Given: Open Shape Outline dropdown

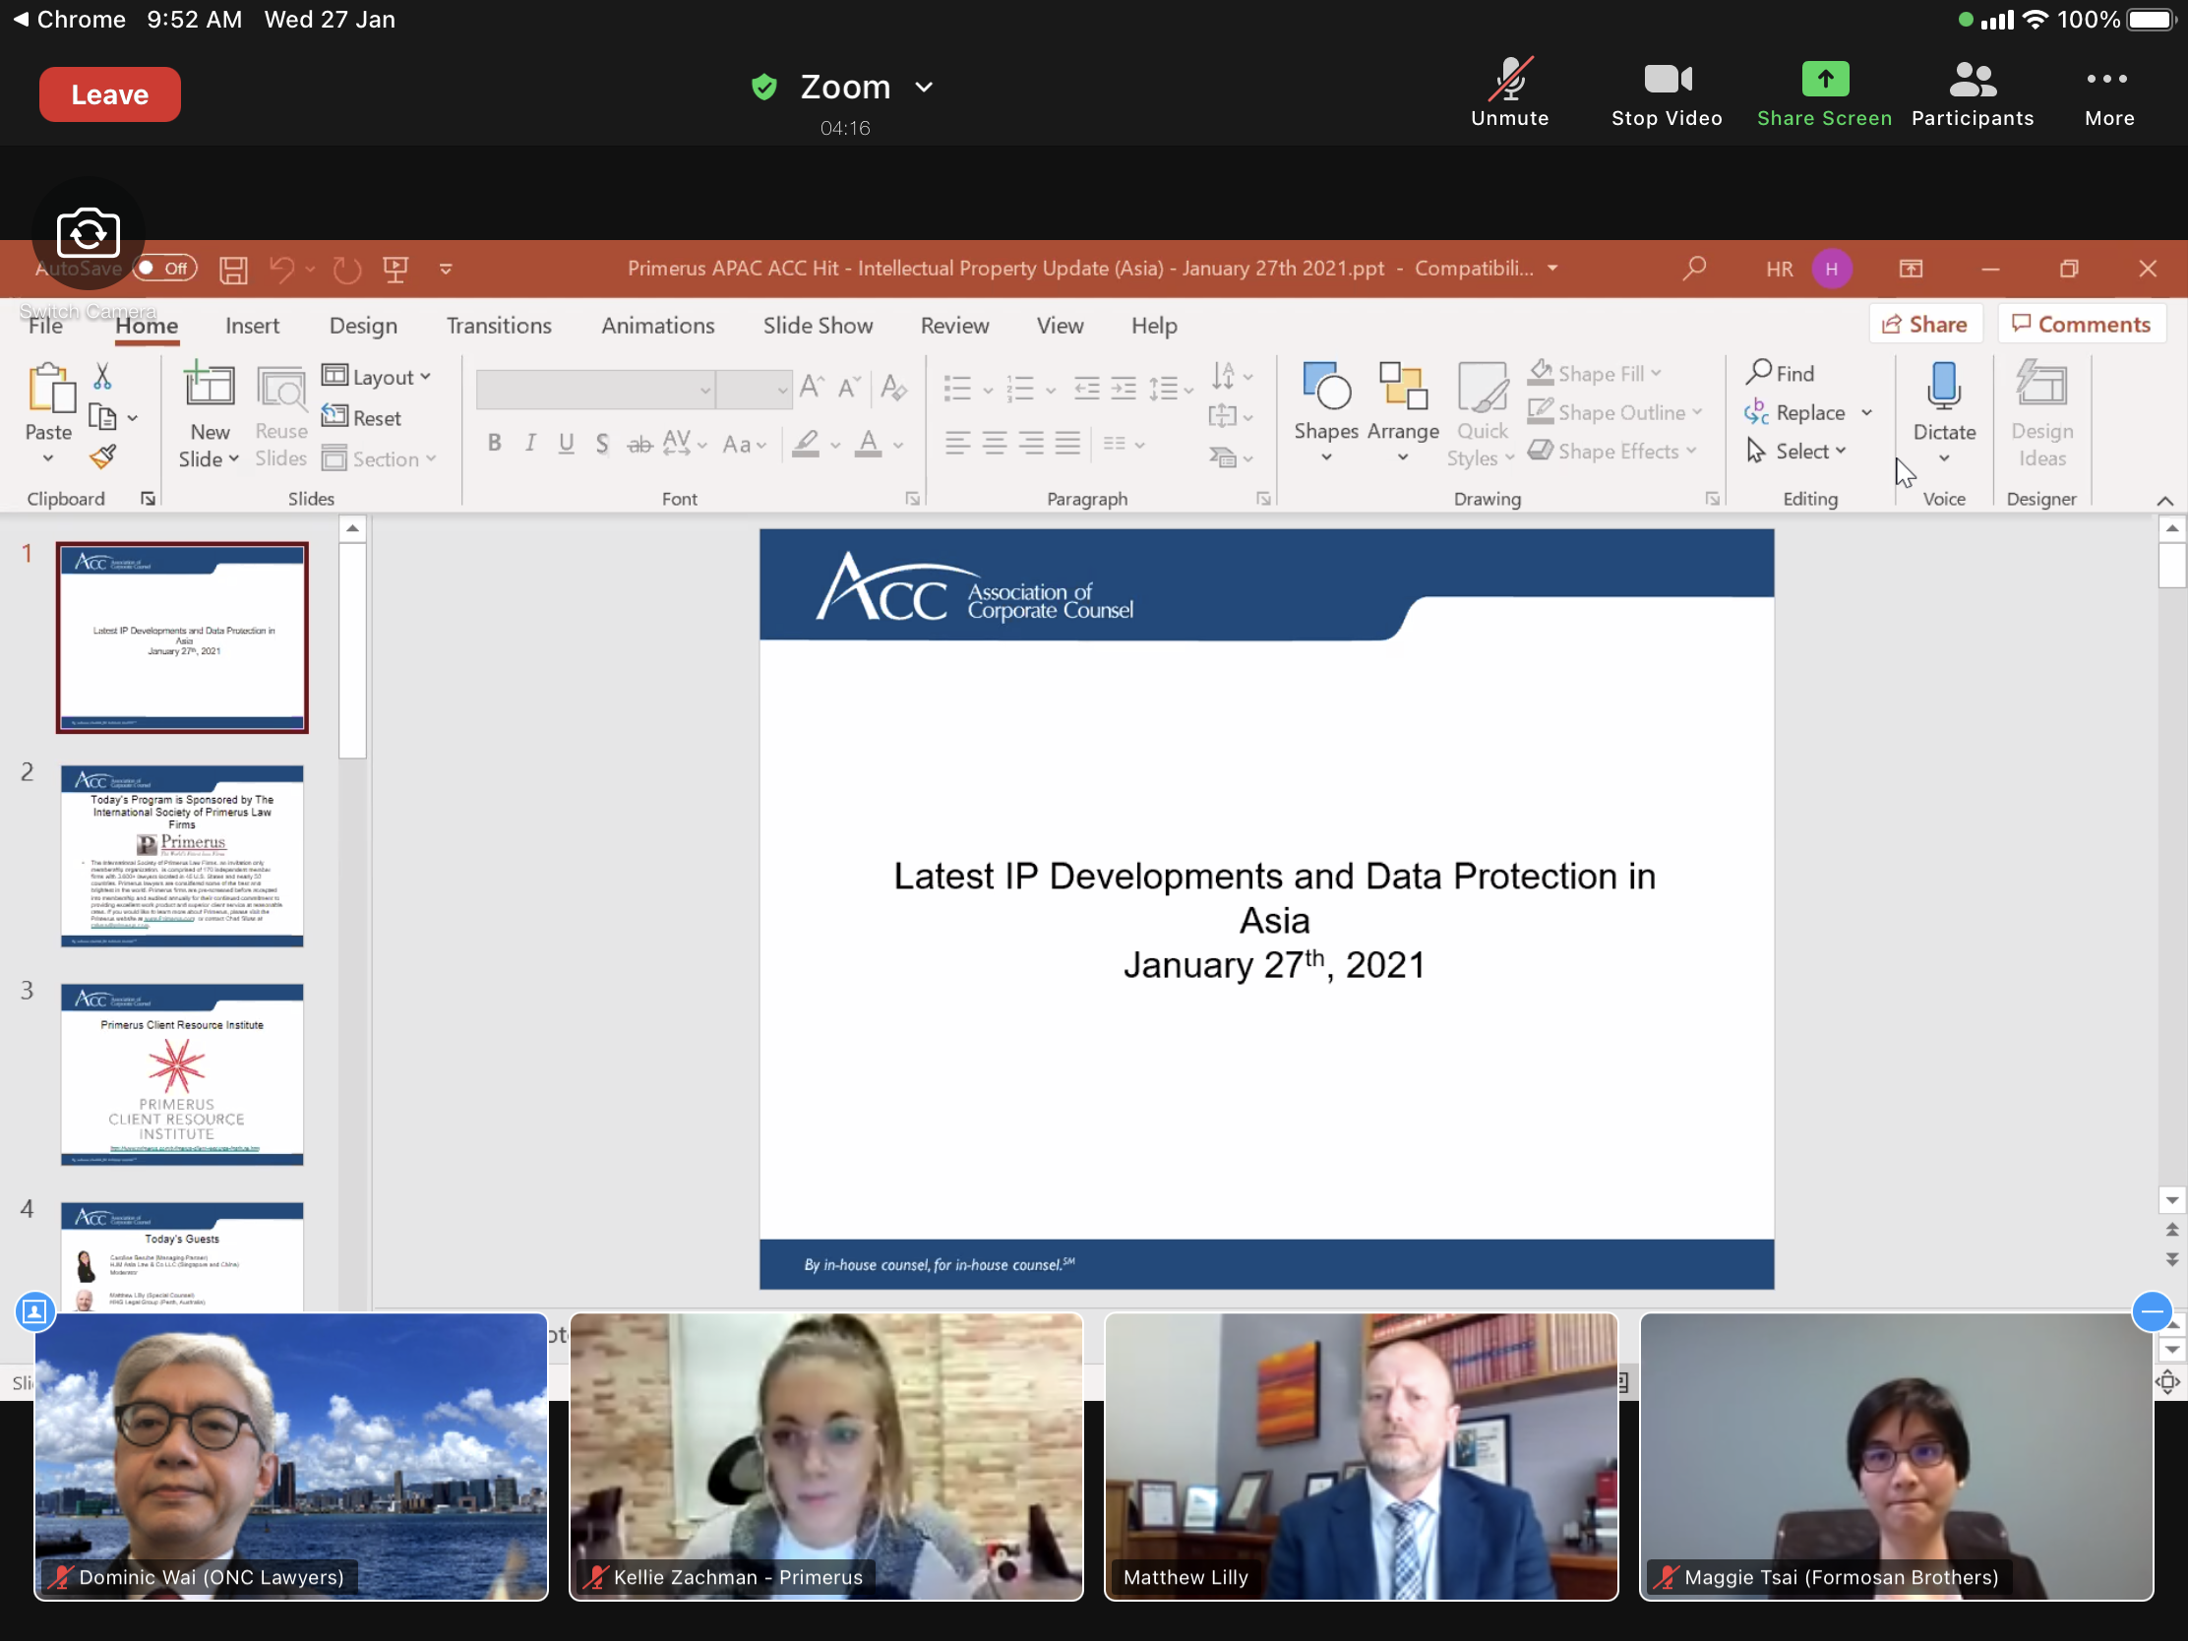Looking at the screenshot, I should (1614, 412).
